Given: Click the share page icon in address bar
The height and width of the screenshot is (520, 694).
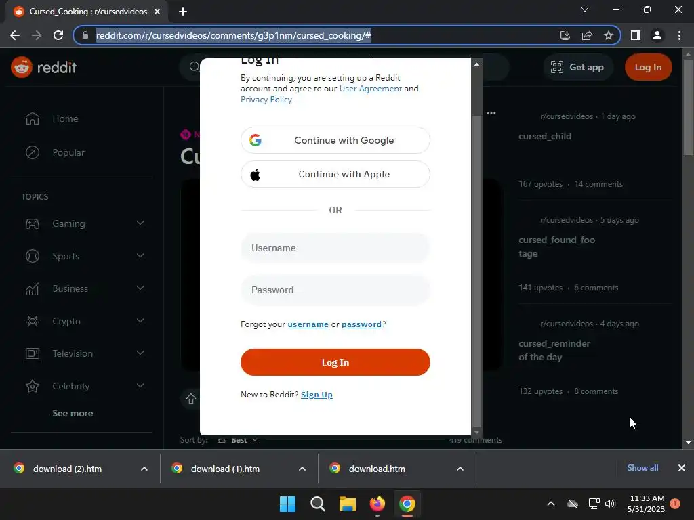Looking at the screenshot, I should click(x=587, y=35).
